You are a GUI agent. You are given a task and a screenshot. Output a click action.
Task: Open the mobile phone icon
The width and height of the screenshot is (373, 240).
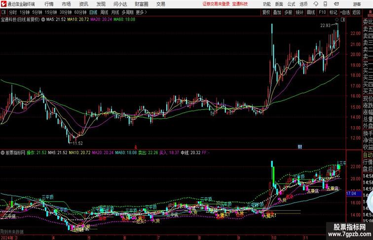325,4
